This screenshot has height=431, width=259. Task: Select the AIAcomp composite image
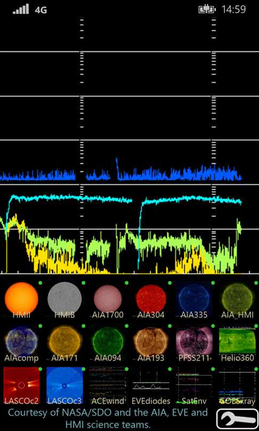point(21,343)
